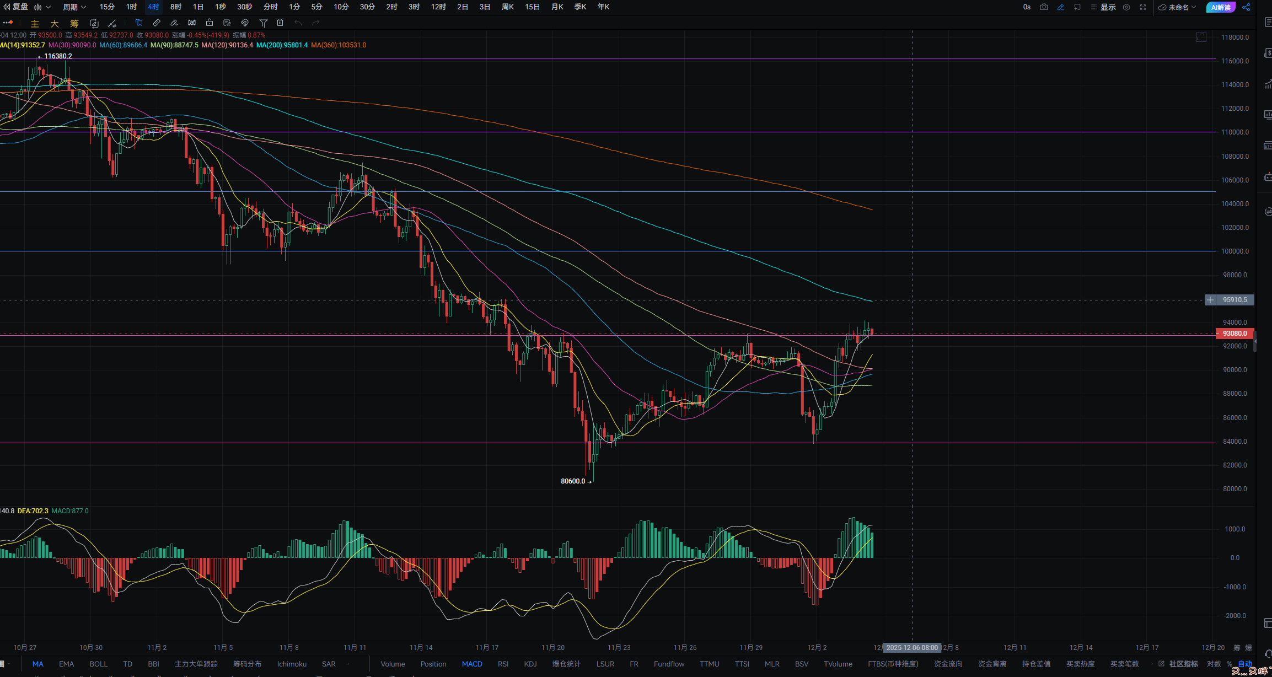
Task: Expand the candlestick chart type dropdown
Action: pyautogui.click(x=42, y=7)
